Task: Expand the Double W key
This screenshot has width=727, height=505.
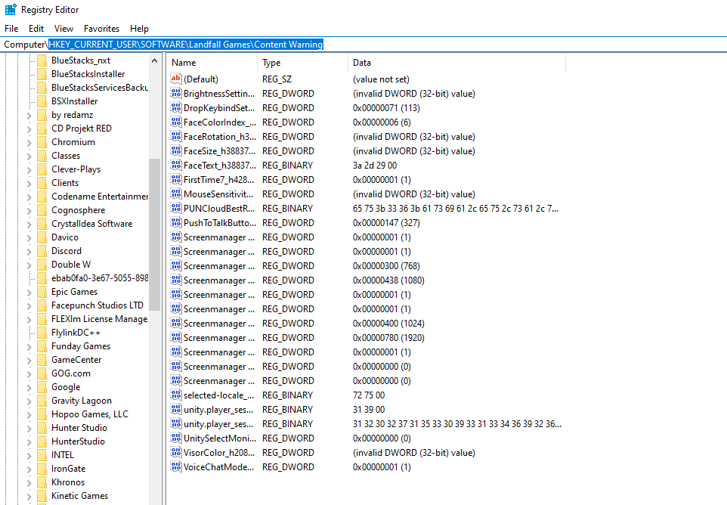Action: (29, 265)
